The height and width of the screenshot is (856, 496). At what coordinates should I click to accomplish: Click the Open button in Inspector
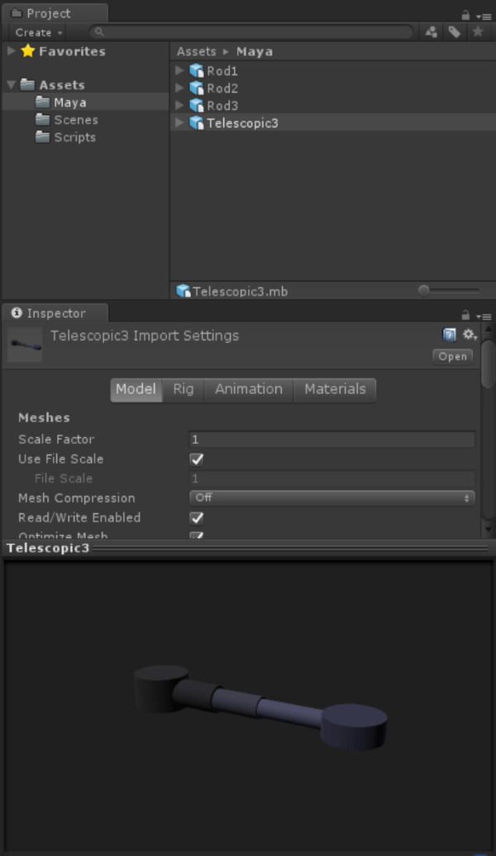(x=452, y=356)
